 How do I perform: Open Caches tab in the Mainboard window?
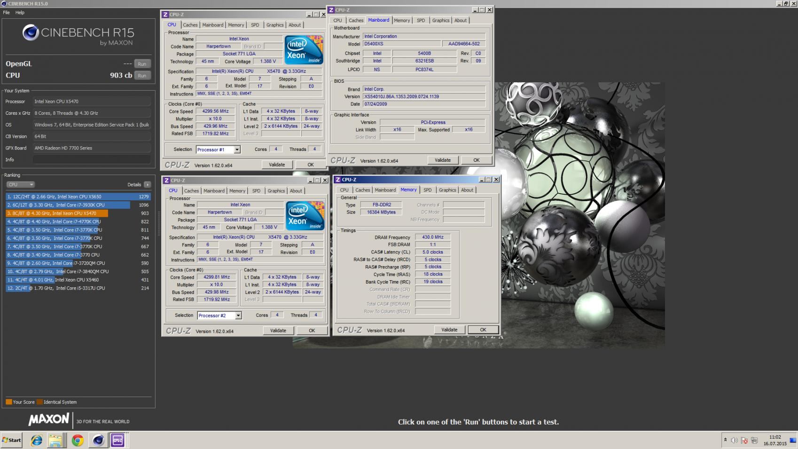[356, 20]
